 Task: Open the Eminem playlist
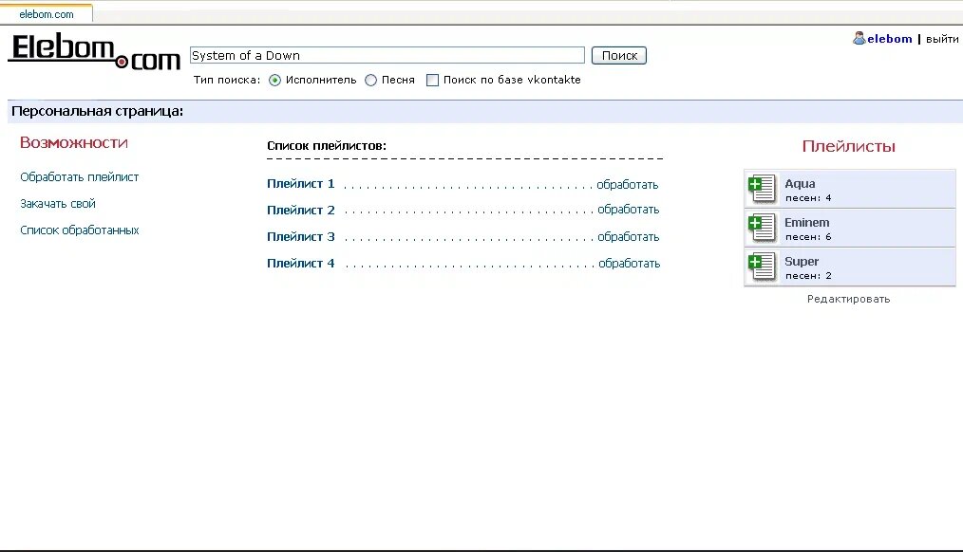(x=806, y=223)
